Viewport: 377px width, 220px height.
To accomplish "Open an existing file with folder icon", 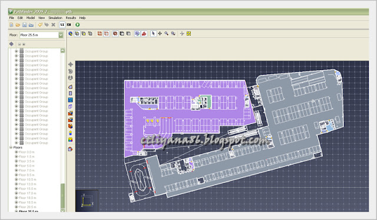I will coord(18,25).
